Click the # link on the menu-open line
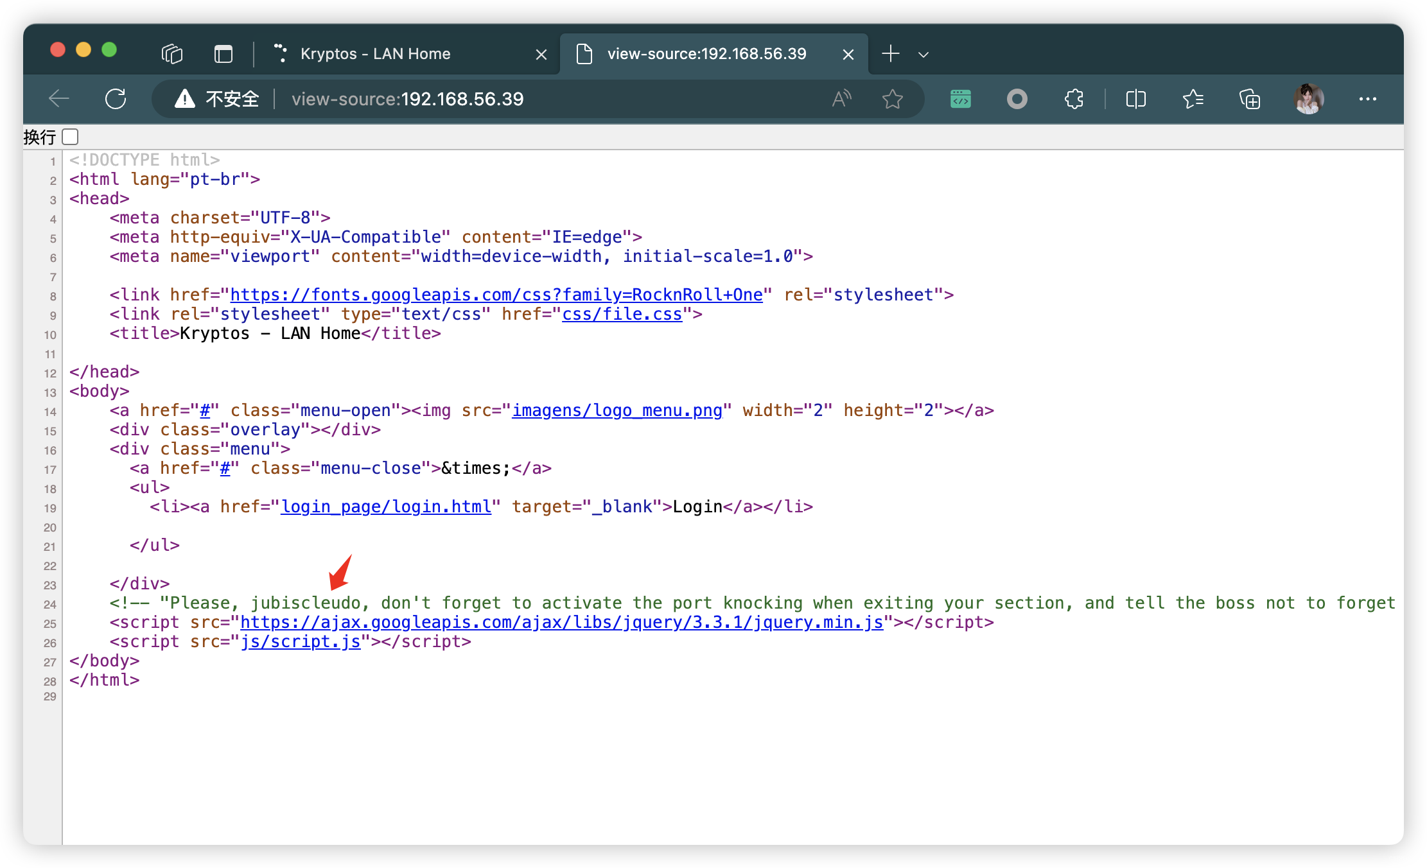 pyautogui.click(x=205, y=410)
